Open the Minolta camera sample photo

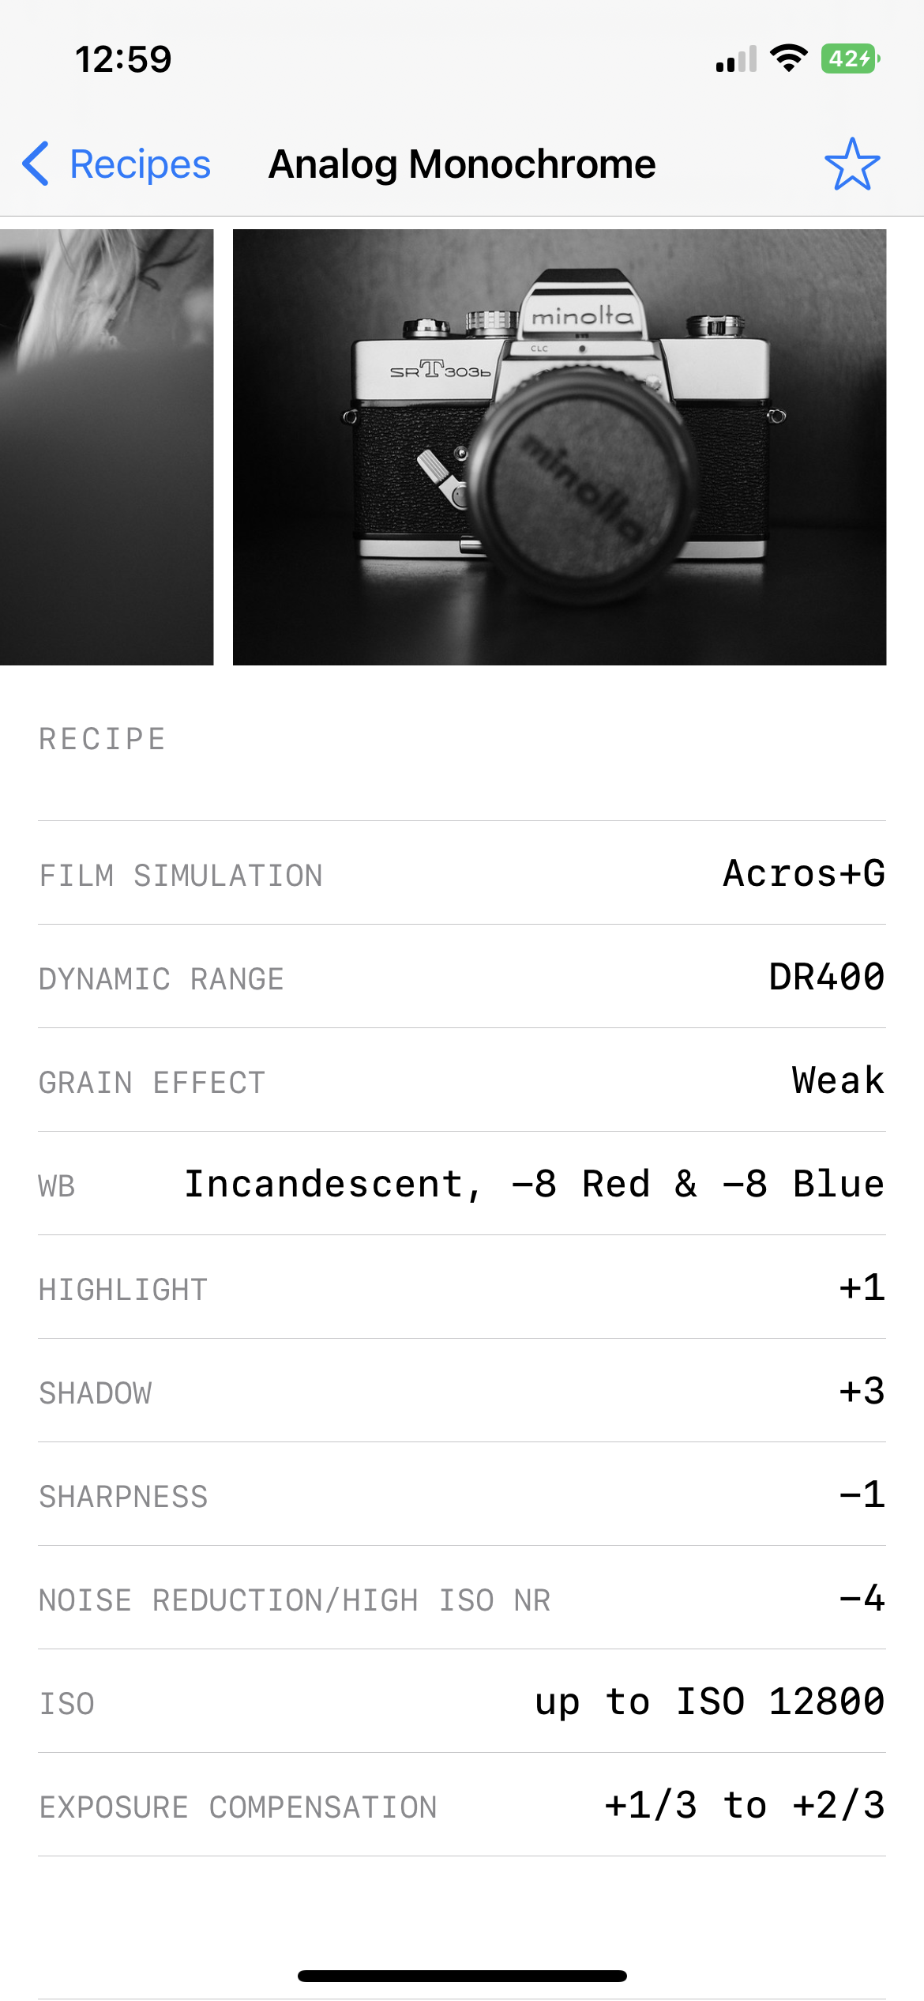pos(559,447)
